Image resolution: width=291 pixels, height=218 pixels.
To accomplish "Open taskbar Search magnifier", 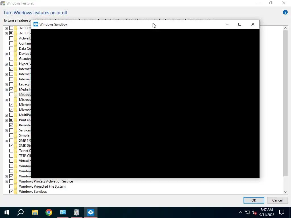I will click(20, 212).
